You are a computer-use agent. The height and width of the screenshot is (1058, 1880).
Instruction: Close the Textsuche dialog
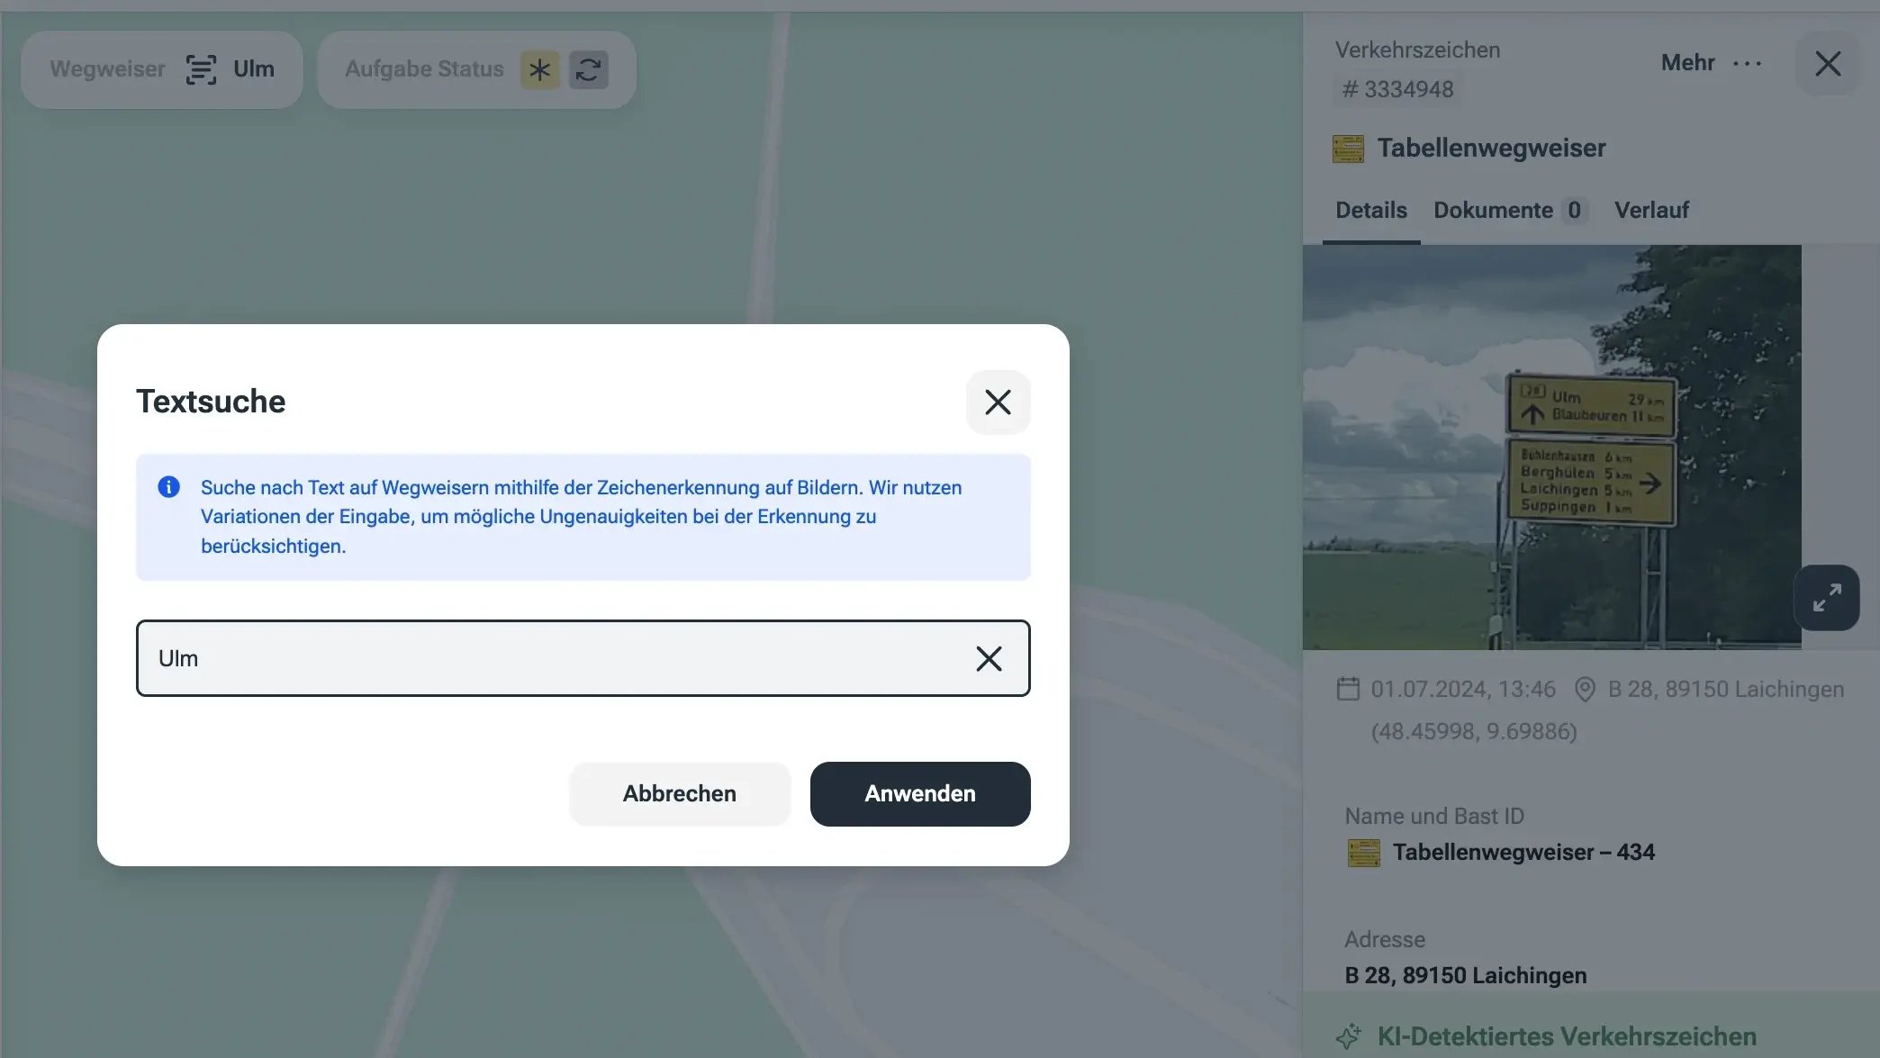998,402
